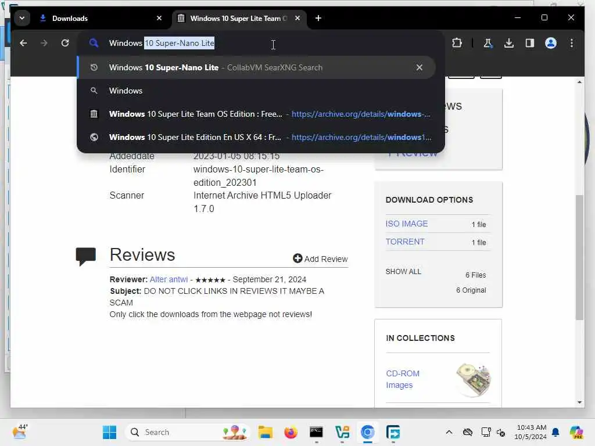This screenshot has height=446, width=595.
Task: Open the browser extensions puzzle icon
Action: pyautogui.click(x=457, y=43)
